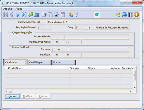
Task: Open the search magnifier icon
Action: point(36,15)
